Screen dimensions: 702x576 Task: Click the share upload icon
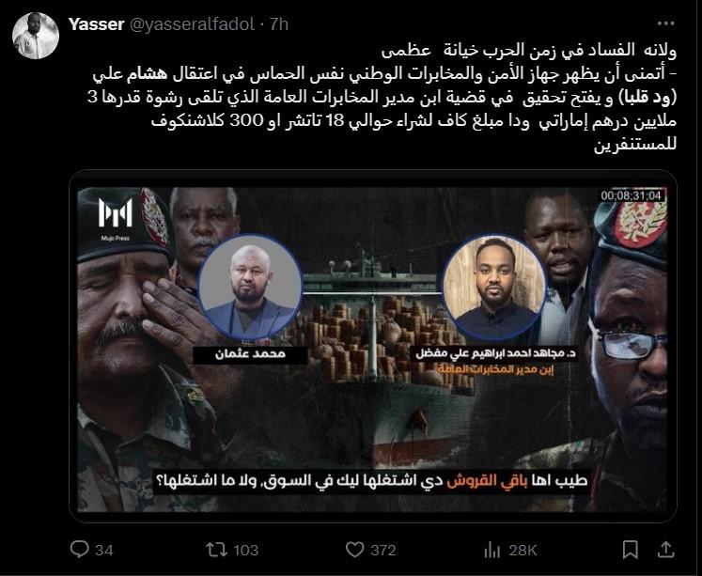click(x=665, y=550)
